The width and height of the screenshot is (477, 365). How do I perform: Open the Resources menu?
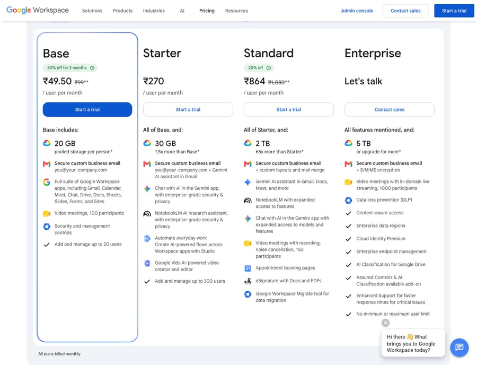pyautogui.click(x=236, y=11)
